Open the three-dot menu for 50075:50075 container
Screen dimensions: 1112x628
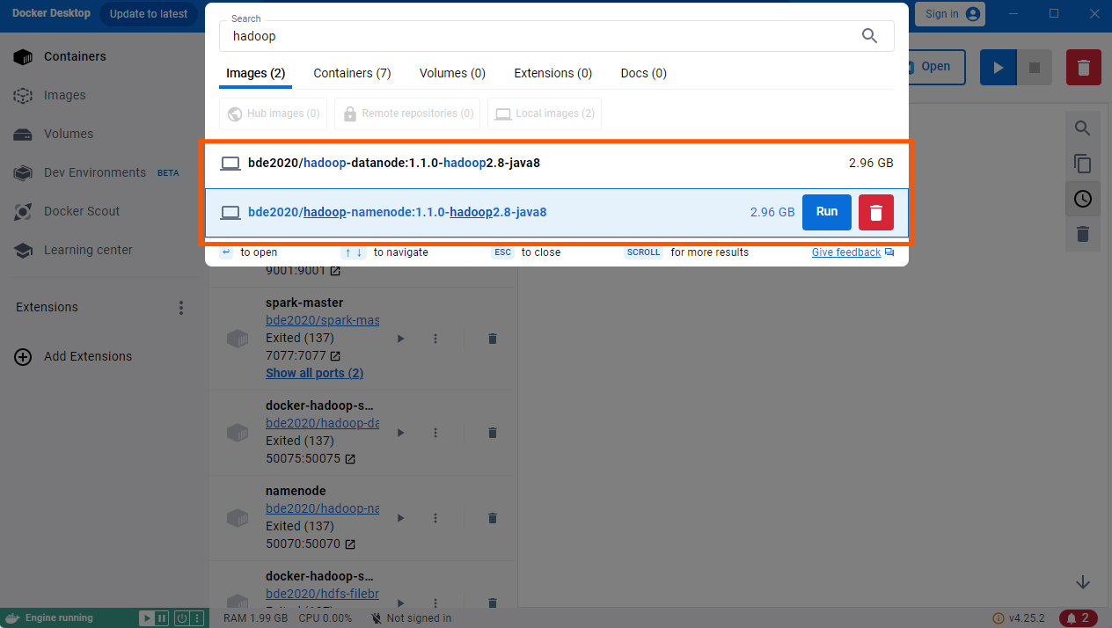click(435, 433)
